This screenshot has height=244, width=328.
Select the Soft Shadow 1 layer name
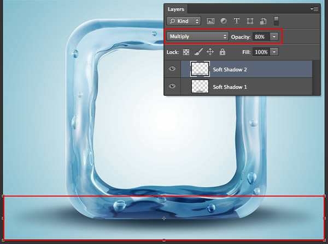click(x=230, y=87)
